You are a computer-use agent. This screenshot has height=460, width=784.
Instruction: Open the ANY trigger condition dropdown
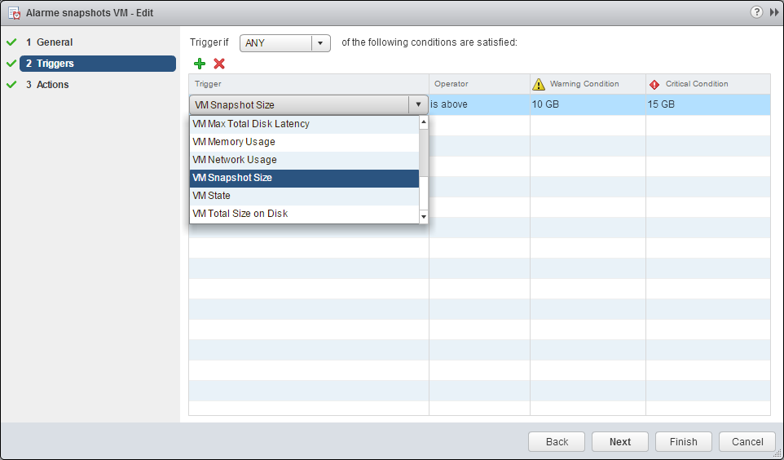tap(284, 43)
